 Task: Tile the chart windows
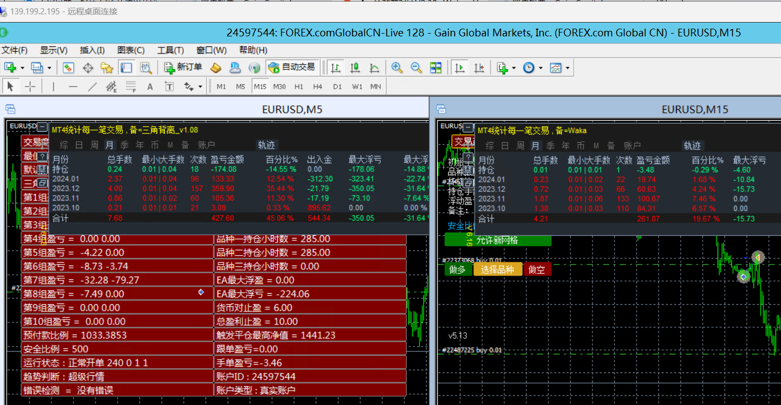pos(436,68)
